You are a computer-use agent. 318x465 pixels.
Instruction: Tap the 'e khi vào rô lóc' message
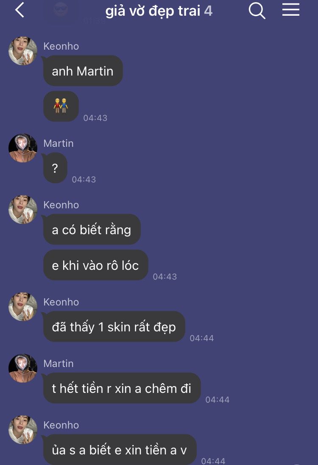pos(95,265)
